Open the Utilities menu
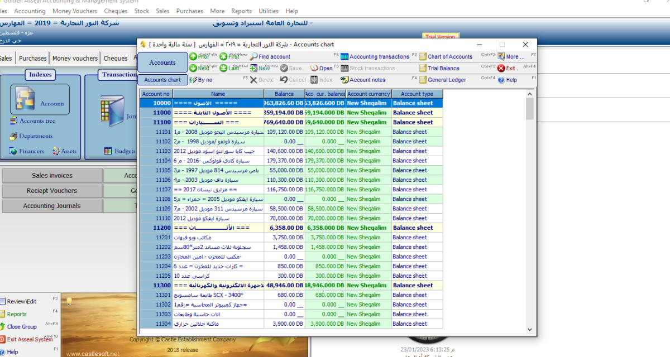The image size is (670, 357). coord(269,11)
